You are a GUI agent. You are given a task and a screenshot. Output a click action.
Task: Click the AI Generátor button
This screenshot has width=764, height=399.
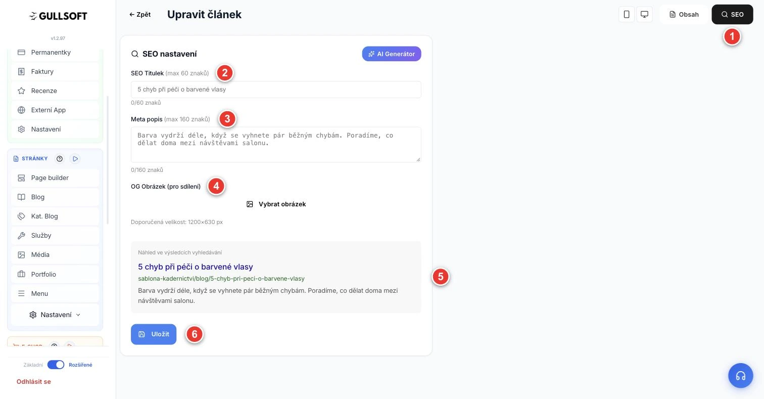[392, 54]
